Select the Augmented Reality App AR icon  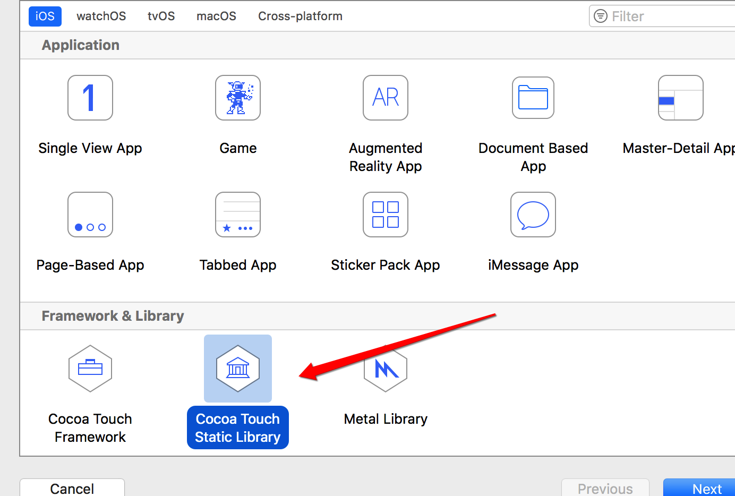[386, 98]
